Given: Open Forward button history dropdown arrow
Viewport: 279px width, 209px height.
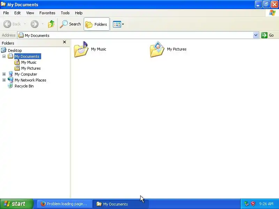Looking at the screenshot, I should (43, 24).
